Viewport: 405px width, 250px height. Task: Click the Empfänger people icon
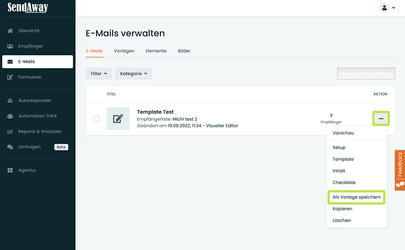(x=10, y=46)
